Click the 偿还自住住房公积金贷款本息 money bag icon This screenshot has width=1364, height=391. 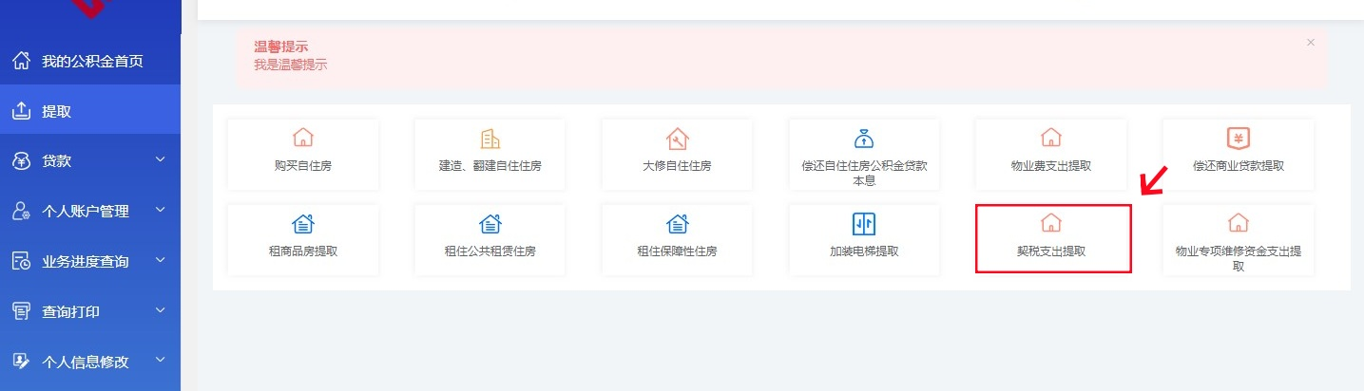tap(864, 139)
